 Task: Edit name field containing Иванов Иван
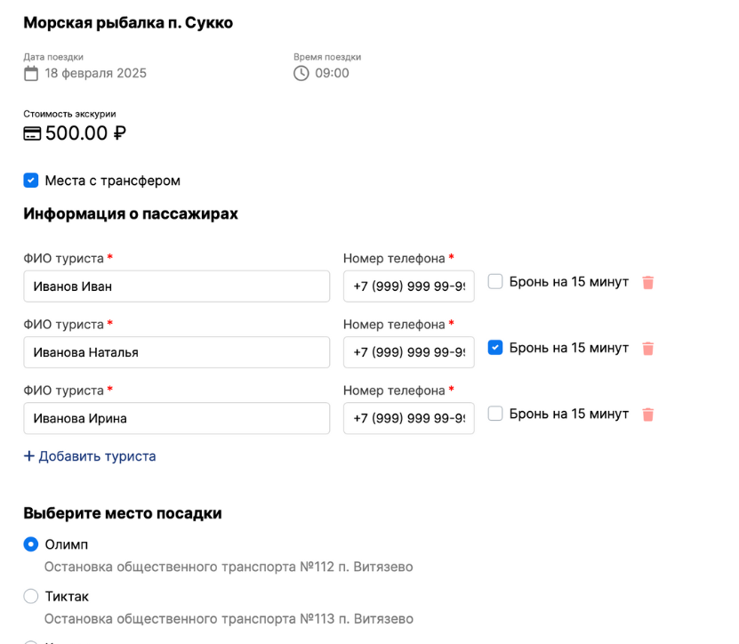(176, 286)
